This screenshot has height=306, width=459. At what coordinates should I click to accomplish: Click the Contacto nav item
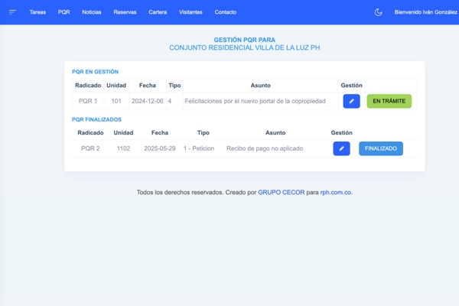[225, 12]
